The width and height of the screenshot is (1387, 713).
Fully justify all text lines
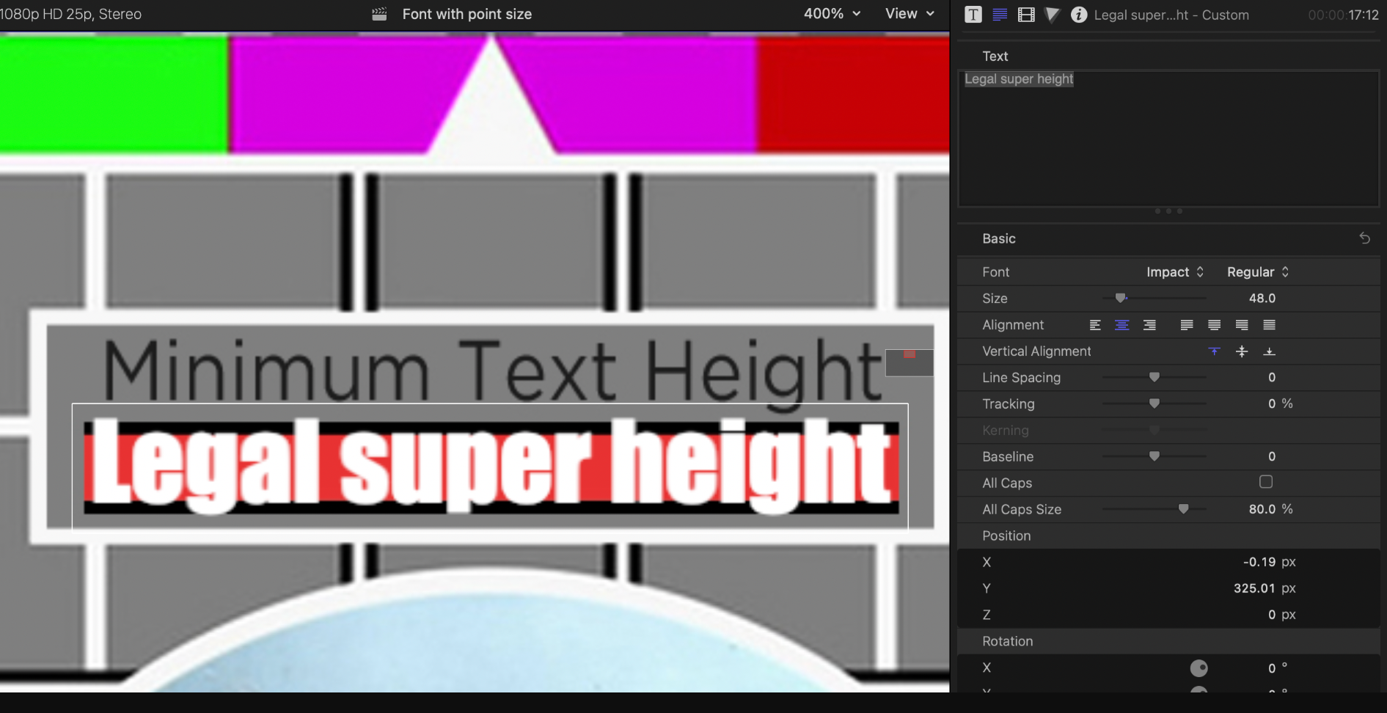[1269, 325]
